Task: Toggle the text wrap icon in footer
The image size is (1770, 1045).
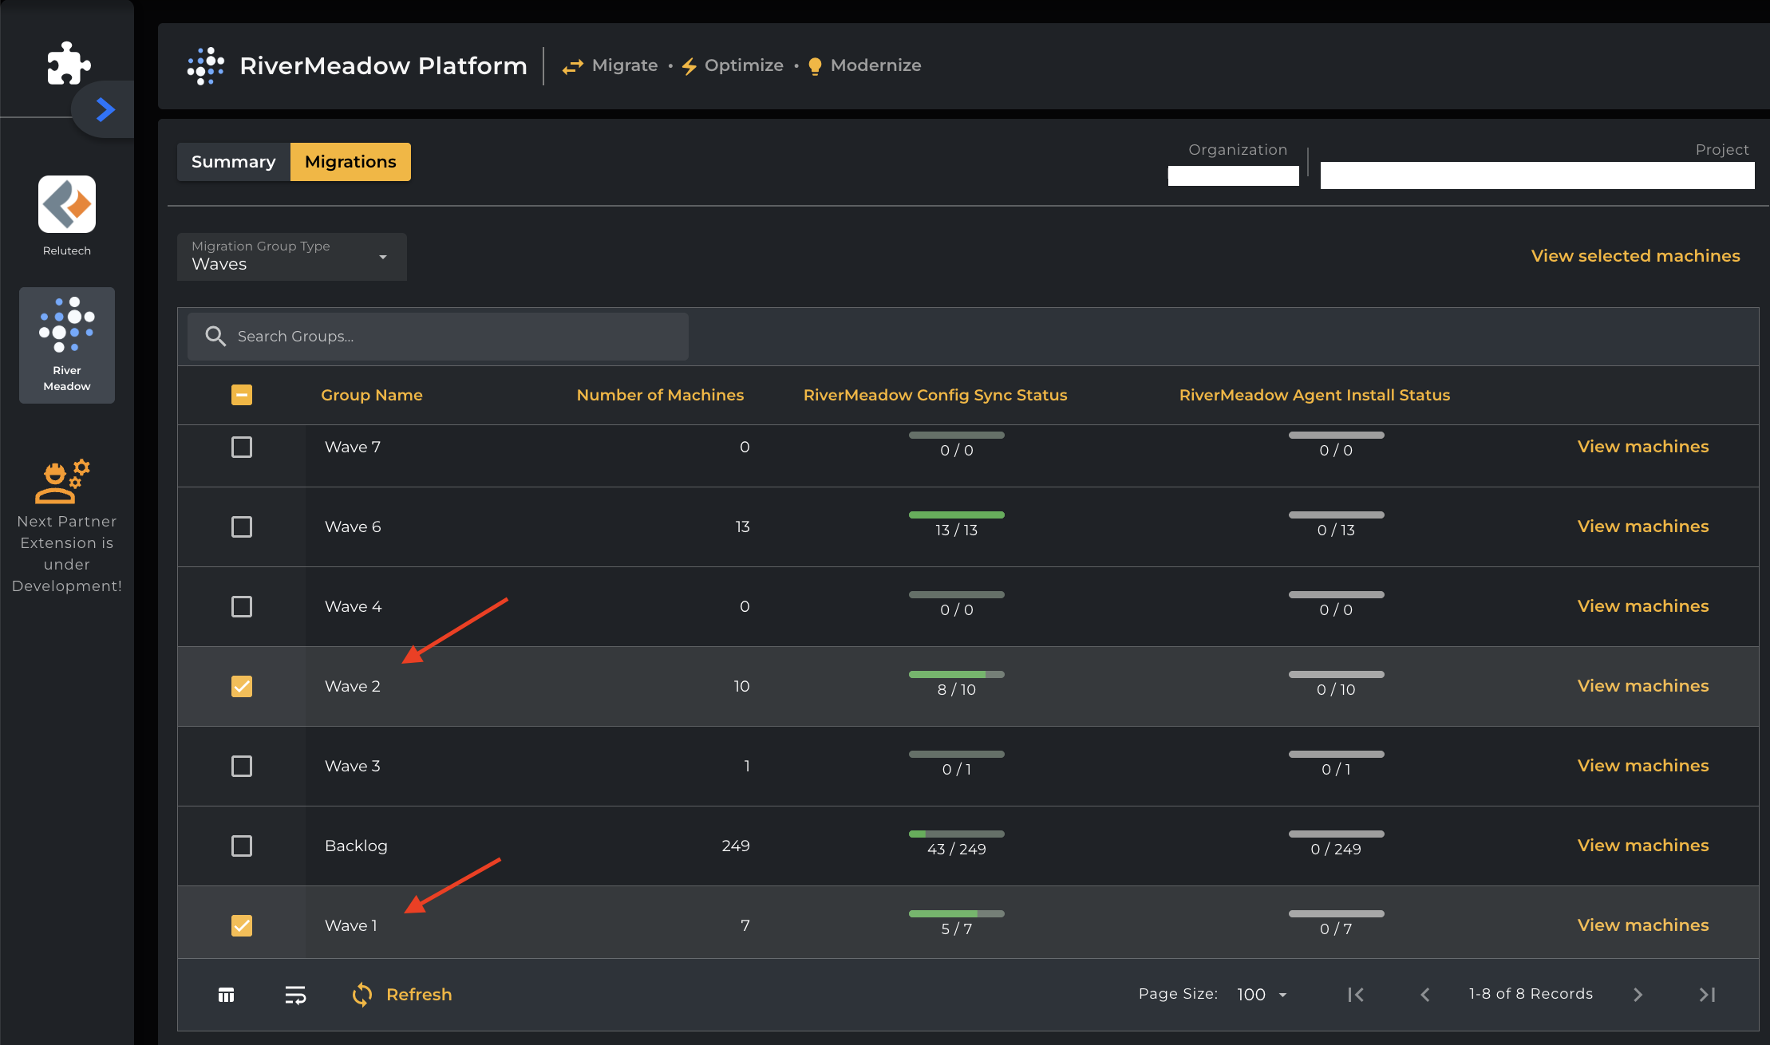Action: click(295, 995)
